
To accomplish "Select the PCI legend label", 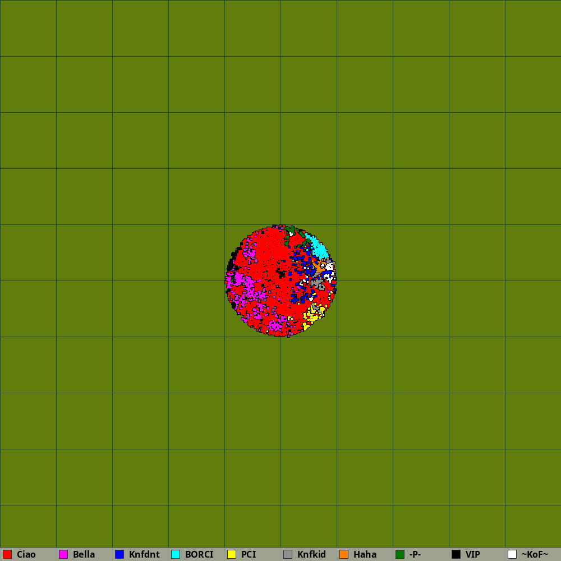I will click(249, 554).
